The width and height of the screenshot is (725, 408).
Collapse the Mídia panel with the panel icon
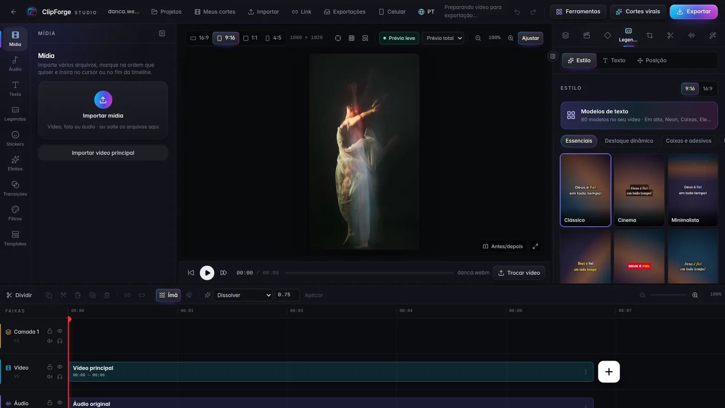pyautogui.click(x=162, y=34)
